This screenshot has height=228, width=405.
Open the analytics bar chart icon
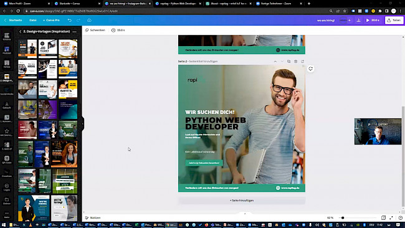pyautogui.click(x=358, y=20)
